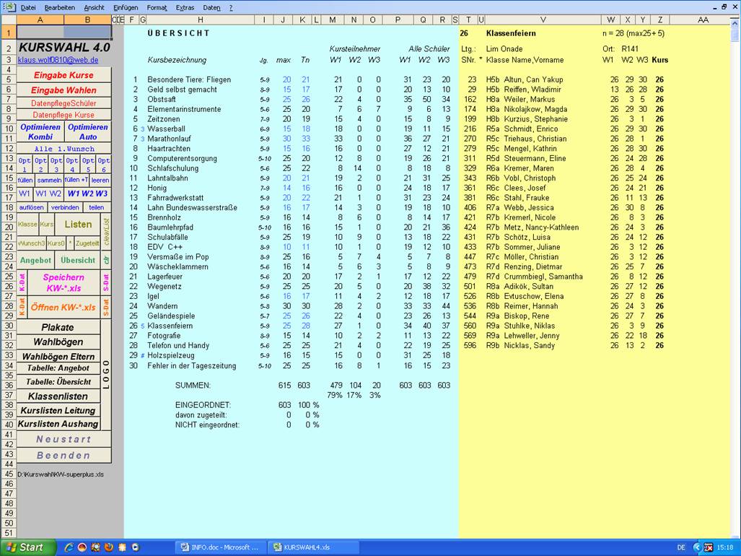The height and width of the screenshot is (556, 741).
Task: Open the Extras menu
Action: click(x=185, y=7)
